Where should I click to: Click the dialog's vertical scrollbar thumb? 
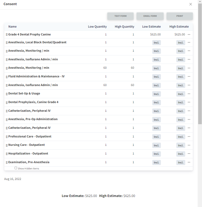coord(200,64)
